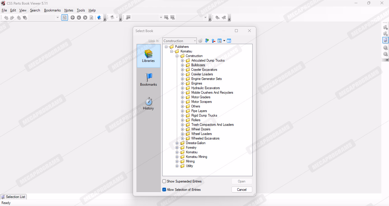Select the Wheel Loaders folder

pos(201,134)
